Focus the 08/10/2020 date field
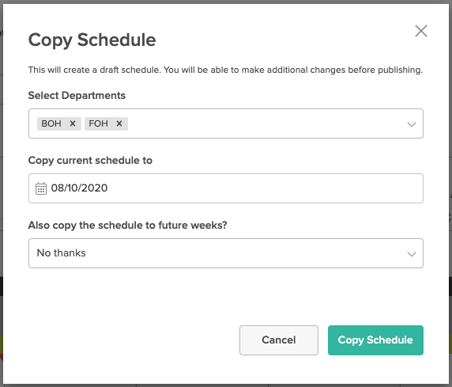Image resolution: width=452 pixels, height=387 pixels. 226,188
